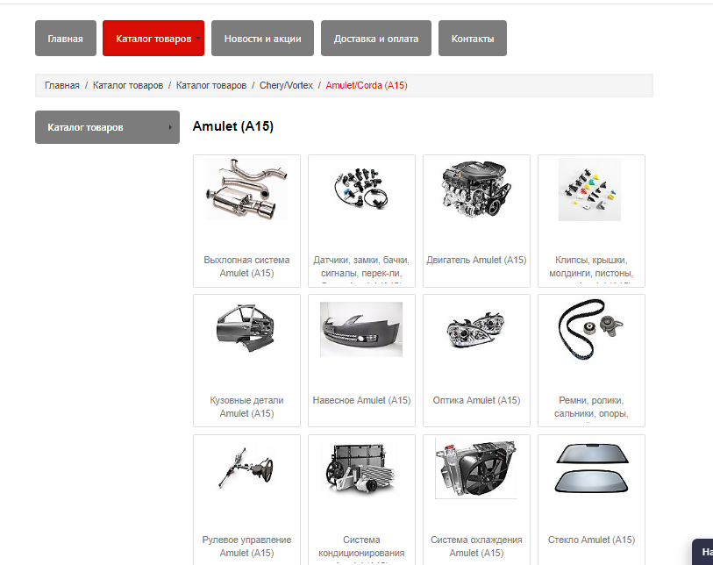Open Ремни, ролики, сальники category link
Screen dimensions: 713x565
pyautogui.click(x=591, y=407)
